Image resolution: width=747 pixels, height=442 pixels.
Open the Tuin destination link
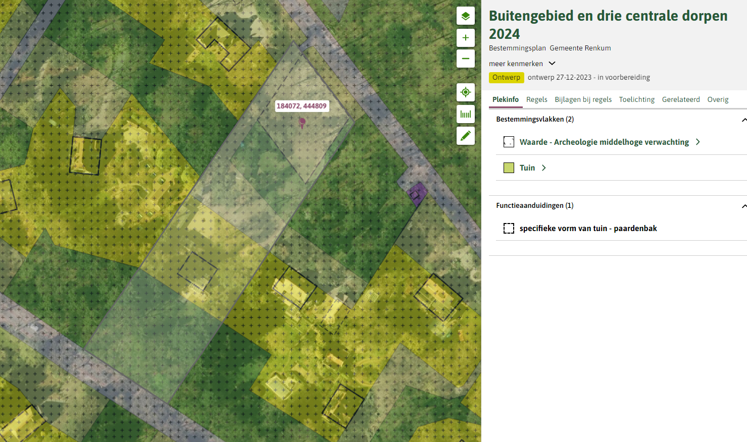tap(527, 168)
